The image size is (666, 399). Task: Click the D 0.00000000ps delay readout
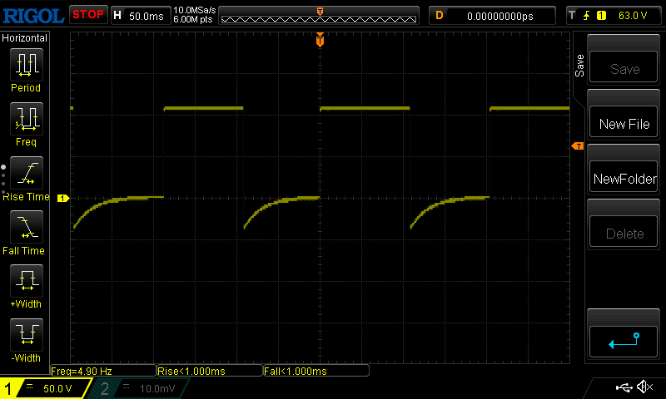492,16
